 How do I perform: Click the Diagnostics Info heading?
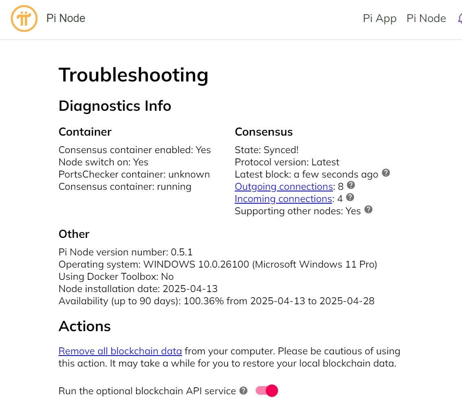point(115,106)
